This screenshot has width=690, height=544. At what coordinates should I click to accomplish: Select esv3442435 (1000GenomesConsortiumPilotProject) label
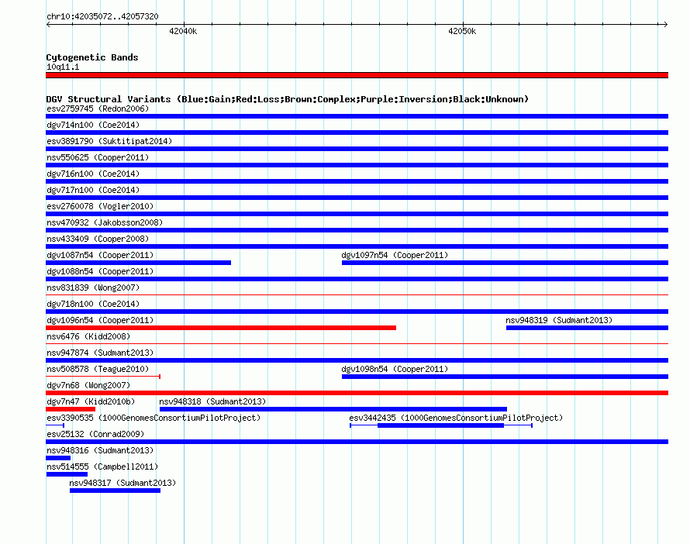tap(456, 418)
